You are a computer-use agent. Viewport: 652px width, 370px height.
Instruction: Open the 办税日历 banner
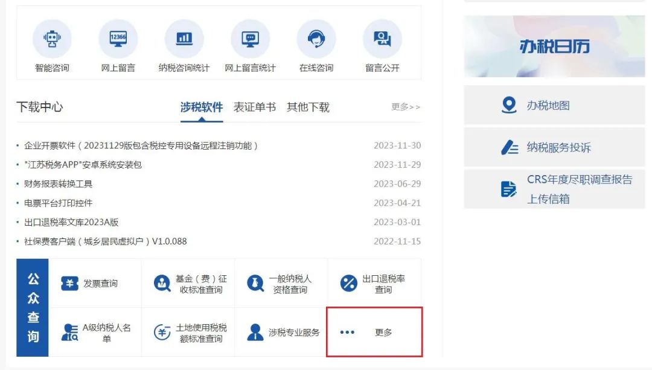(554, 46)
